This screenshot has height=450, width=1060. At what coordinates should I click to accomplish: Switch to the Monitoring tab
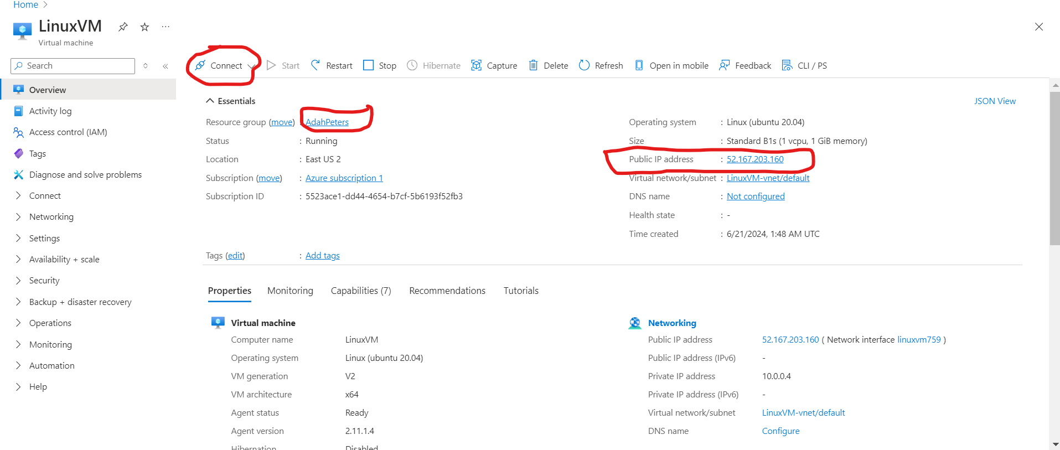click(x=290, y=291)
